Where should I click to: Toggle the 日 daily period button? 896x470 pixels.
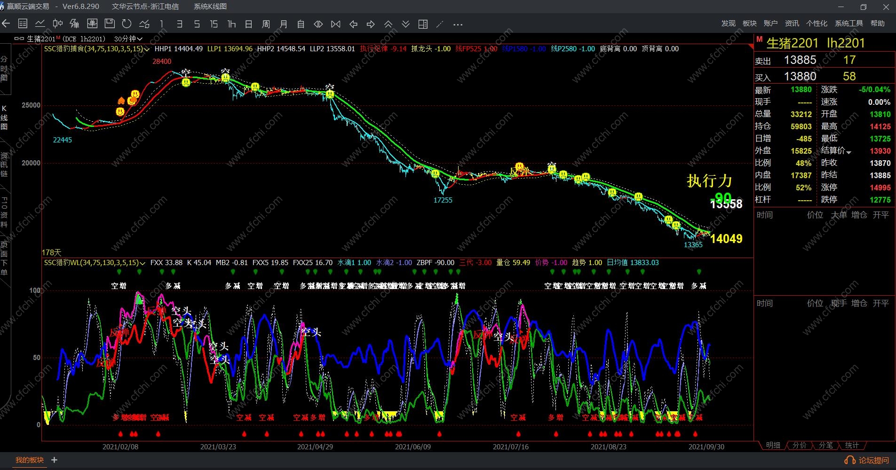pyautogui.click(x=249, y=24)
